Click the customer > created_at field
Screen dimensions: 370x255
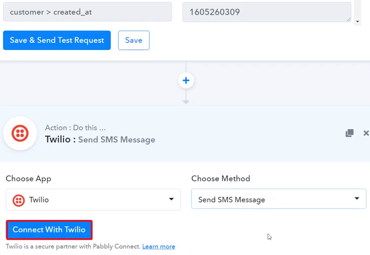(88, 12)
